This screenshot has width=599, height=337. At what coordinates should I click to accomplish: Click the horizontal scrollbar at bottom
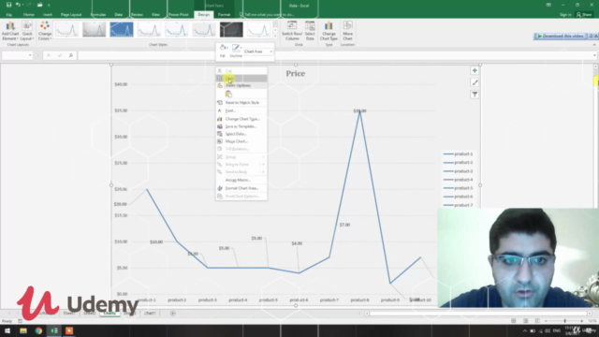pos(478,314)
